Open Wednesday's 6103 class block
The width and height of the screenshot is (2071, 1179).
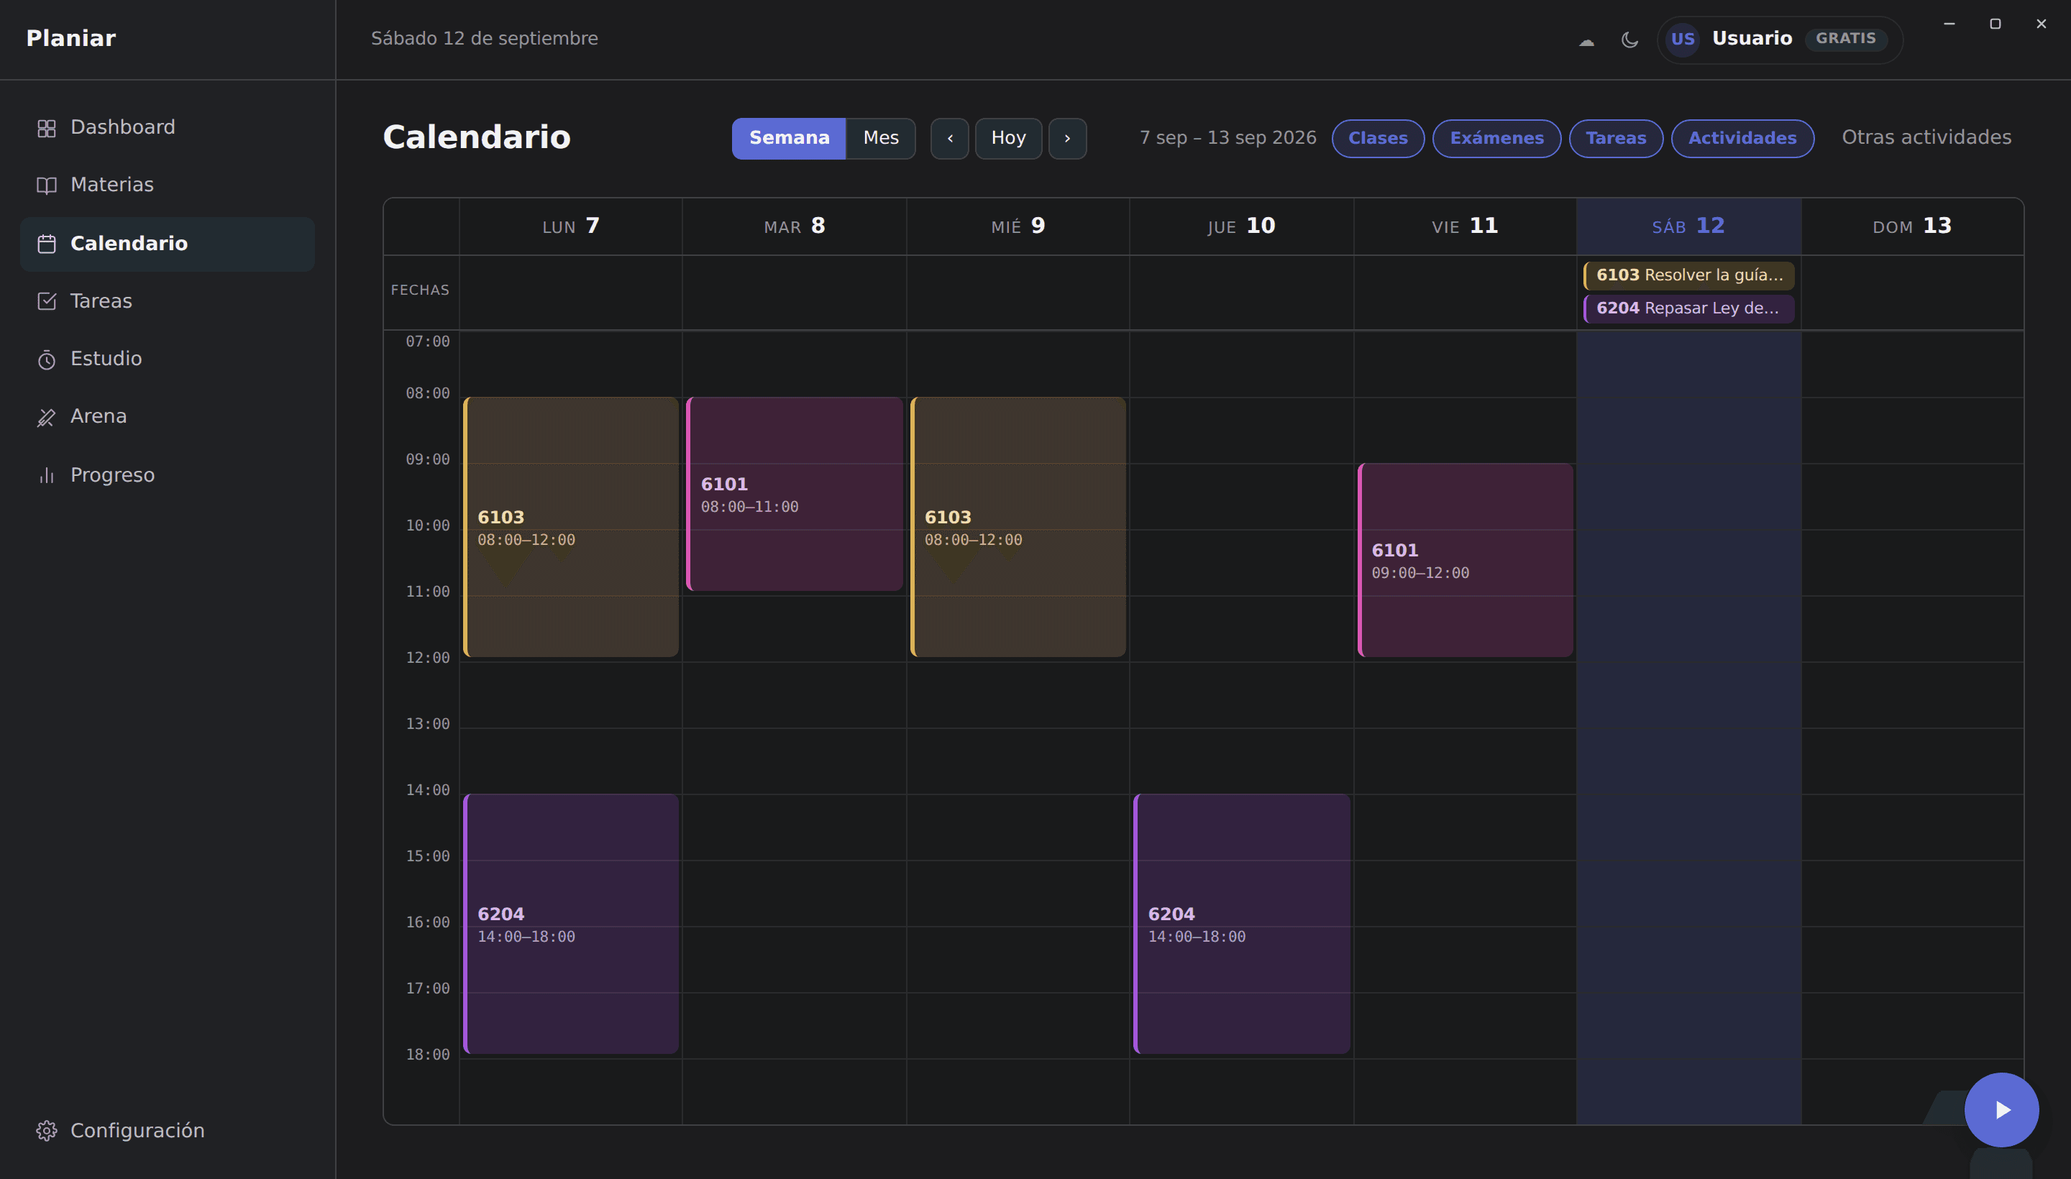tap(1018, 527)
